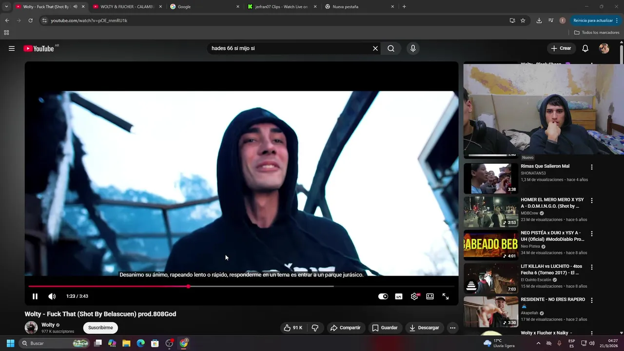Open the YouTube account avatar menu
Viewport: 624px width, 351px height.
pyautogui.click(x=604, y=48)
